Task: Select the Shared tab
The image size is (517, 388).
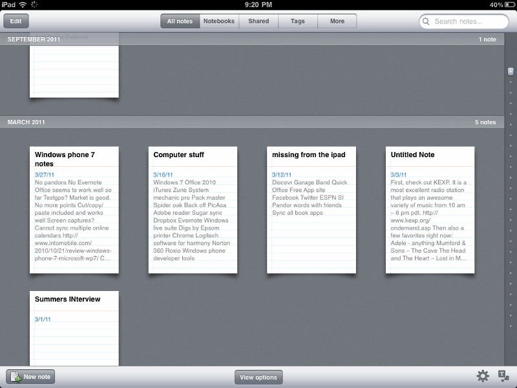Action: click(x=258, y=21)
